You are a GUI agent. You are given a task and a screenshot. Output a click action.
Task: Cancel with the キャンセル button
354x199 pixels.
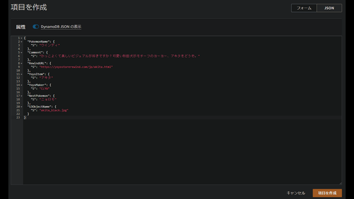pos(296,193)
